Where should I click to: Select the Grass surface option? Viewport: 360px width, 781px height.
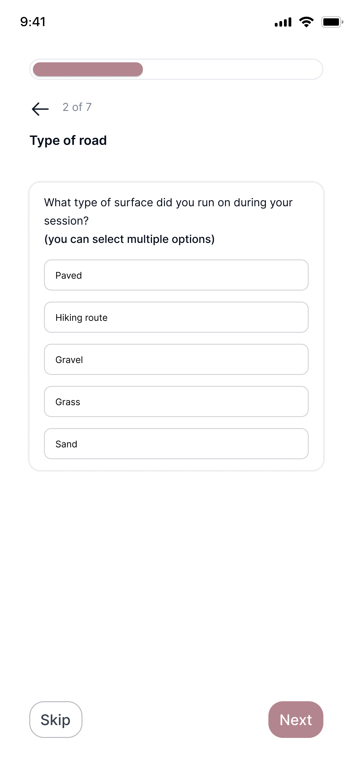coord(176,402)
